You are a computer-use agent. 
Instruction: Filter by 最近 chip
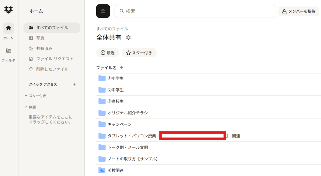coord(108,53)
